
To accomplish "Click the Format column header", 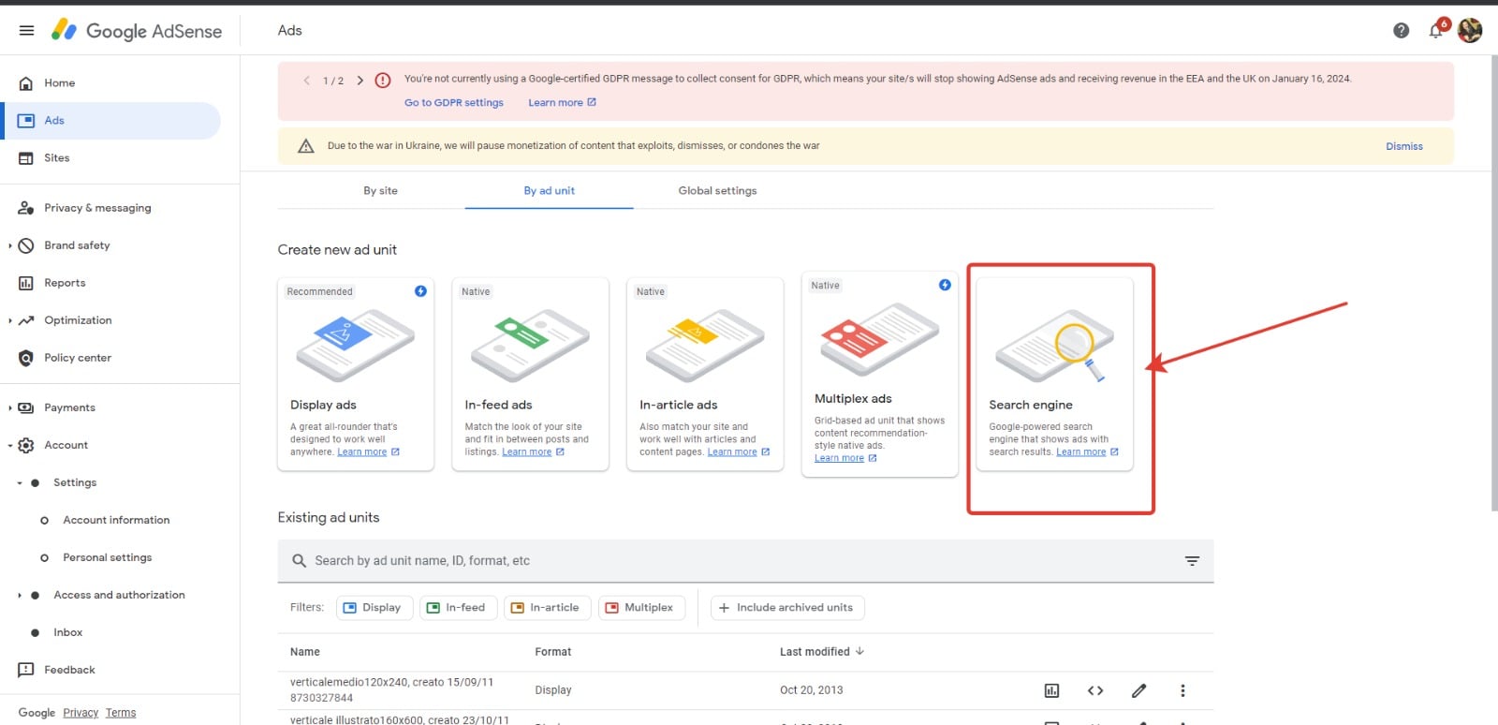I will (x=553, y=652).
